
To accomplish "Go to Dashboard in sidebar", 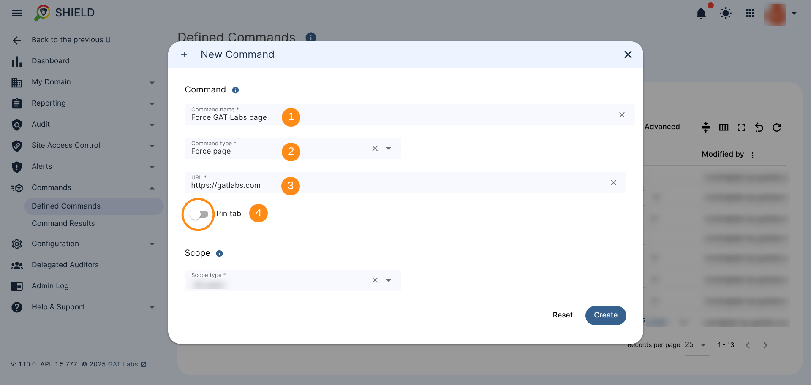I will coord(50,61).
